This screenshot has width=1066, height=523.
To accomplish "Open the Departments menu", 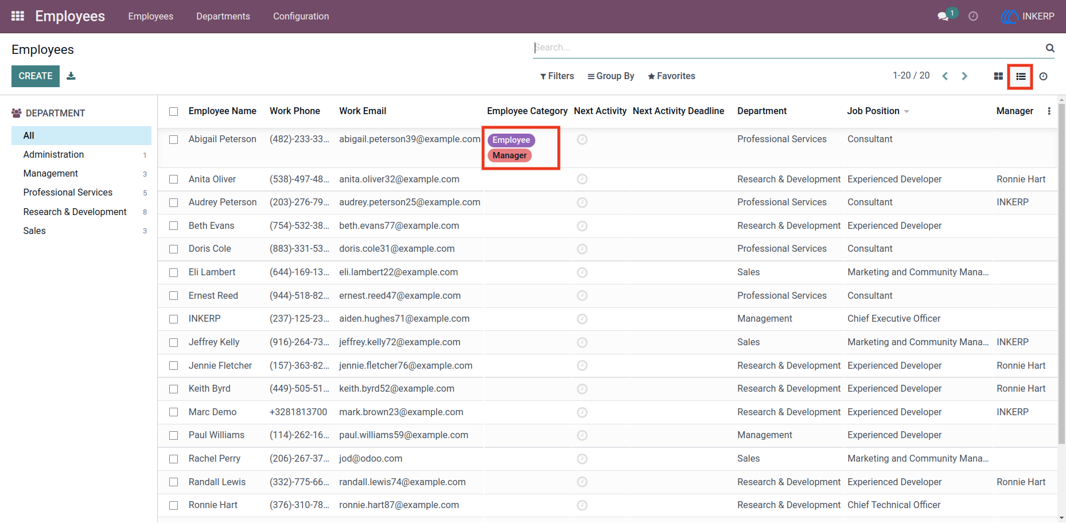I will (223, 16).
